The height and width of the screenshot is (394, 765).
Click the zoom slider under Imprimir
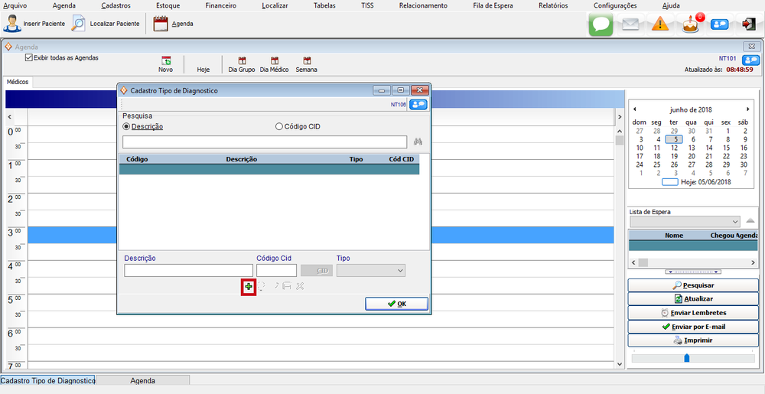point(686,357)
